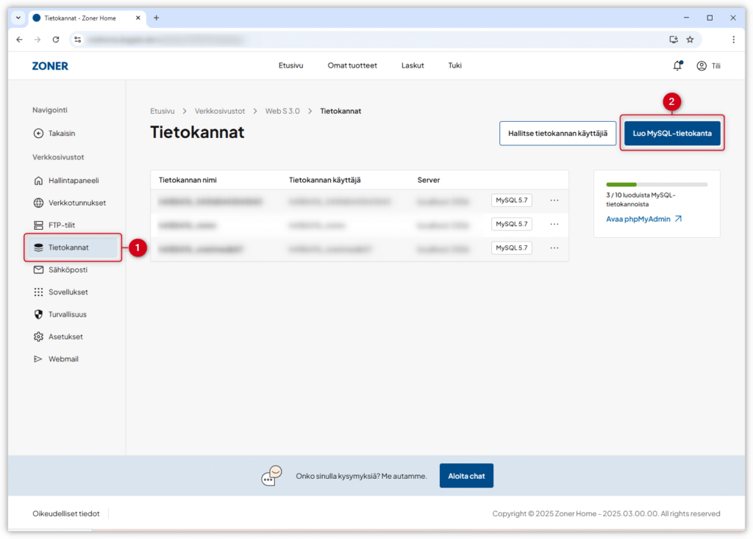Select Verkkotunnukset globe item
The width and height of the screenshot is (753, 539).
[x=76, y=203]
